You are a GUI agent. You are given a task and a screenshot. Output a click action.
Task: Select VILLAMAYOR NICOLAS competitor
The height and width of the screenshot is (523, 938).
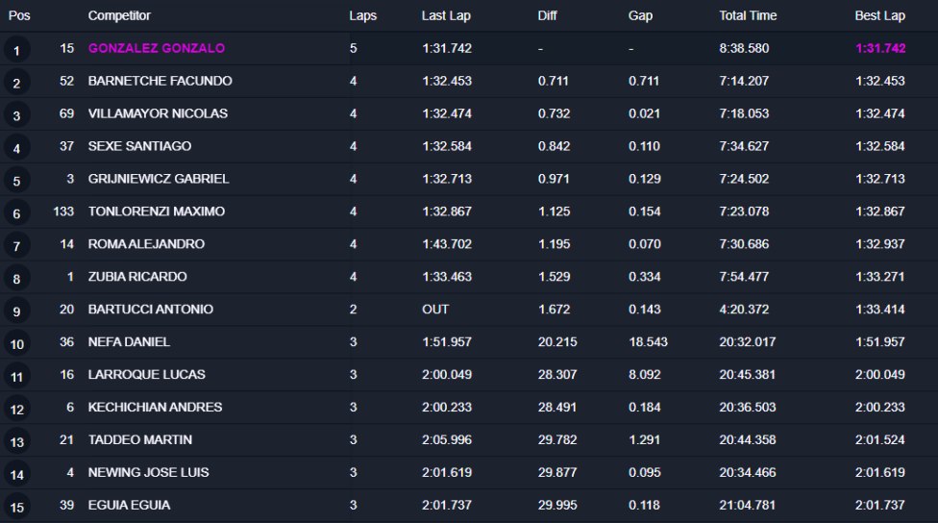(158, 113)
